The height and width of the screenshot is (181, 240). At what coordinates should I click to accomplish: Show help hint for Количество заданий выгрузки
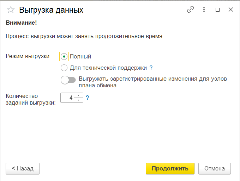pos(88,98)
